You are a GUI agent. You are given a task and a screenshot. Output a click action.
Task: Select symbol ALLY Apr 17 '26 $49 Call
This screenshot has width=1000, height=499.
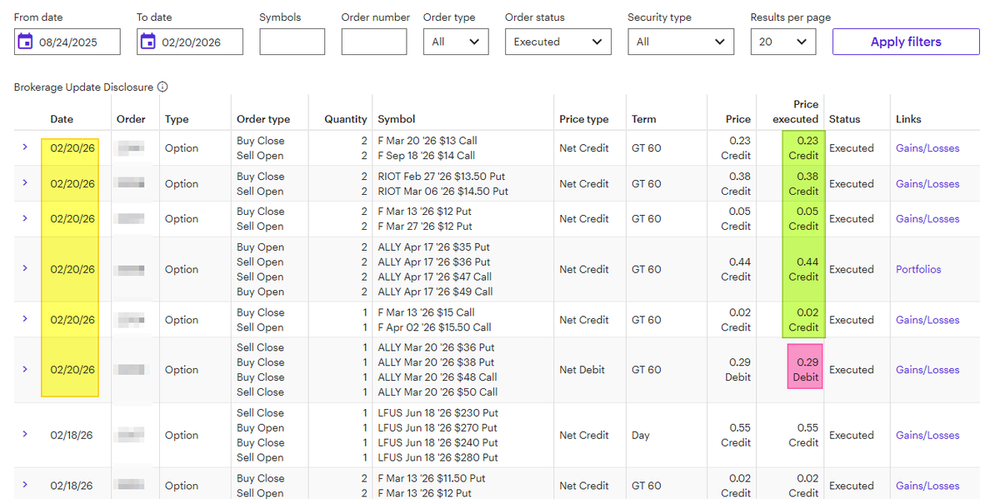point(435,292)
